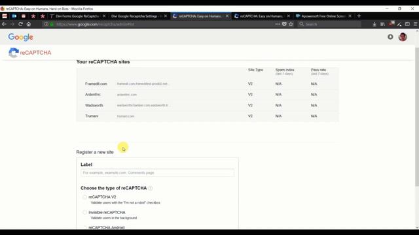Reload the current page
This screenshot has height=235, width=419.
[x=20, y=24]
